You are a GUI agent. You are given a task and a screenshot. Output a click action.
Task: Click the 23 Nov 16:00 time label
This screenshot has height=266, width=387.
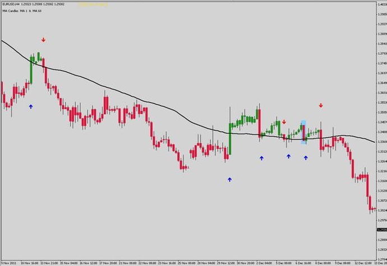pyautogui.click(x=167, y=263)
